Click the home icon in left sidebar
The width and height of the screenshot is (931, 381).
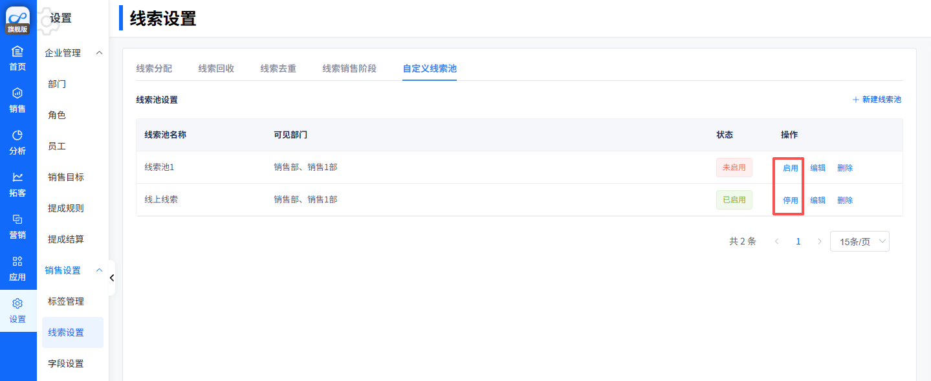coord(17,52)
